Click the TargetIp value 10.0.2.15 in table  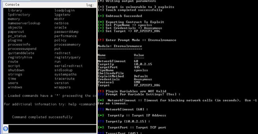click(143, 64)
